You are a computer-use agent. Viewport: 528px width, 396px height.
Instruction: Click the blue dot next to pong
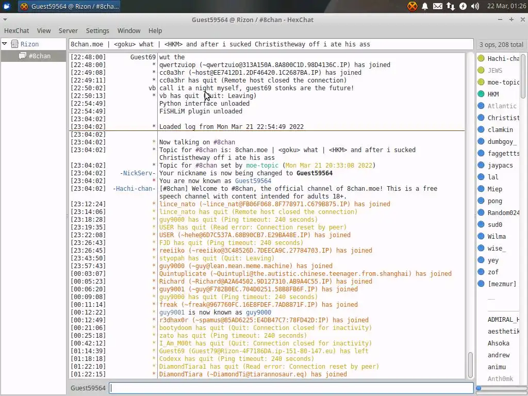[481, 201]
